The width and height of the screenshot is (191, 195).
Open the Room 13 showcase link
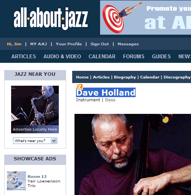[x=37, y=176]
